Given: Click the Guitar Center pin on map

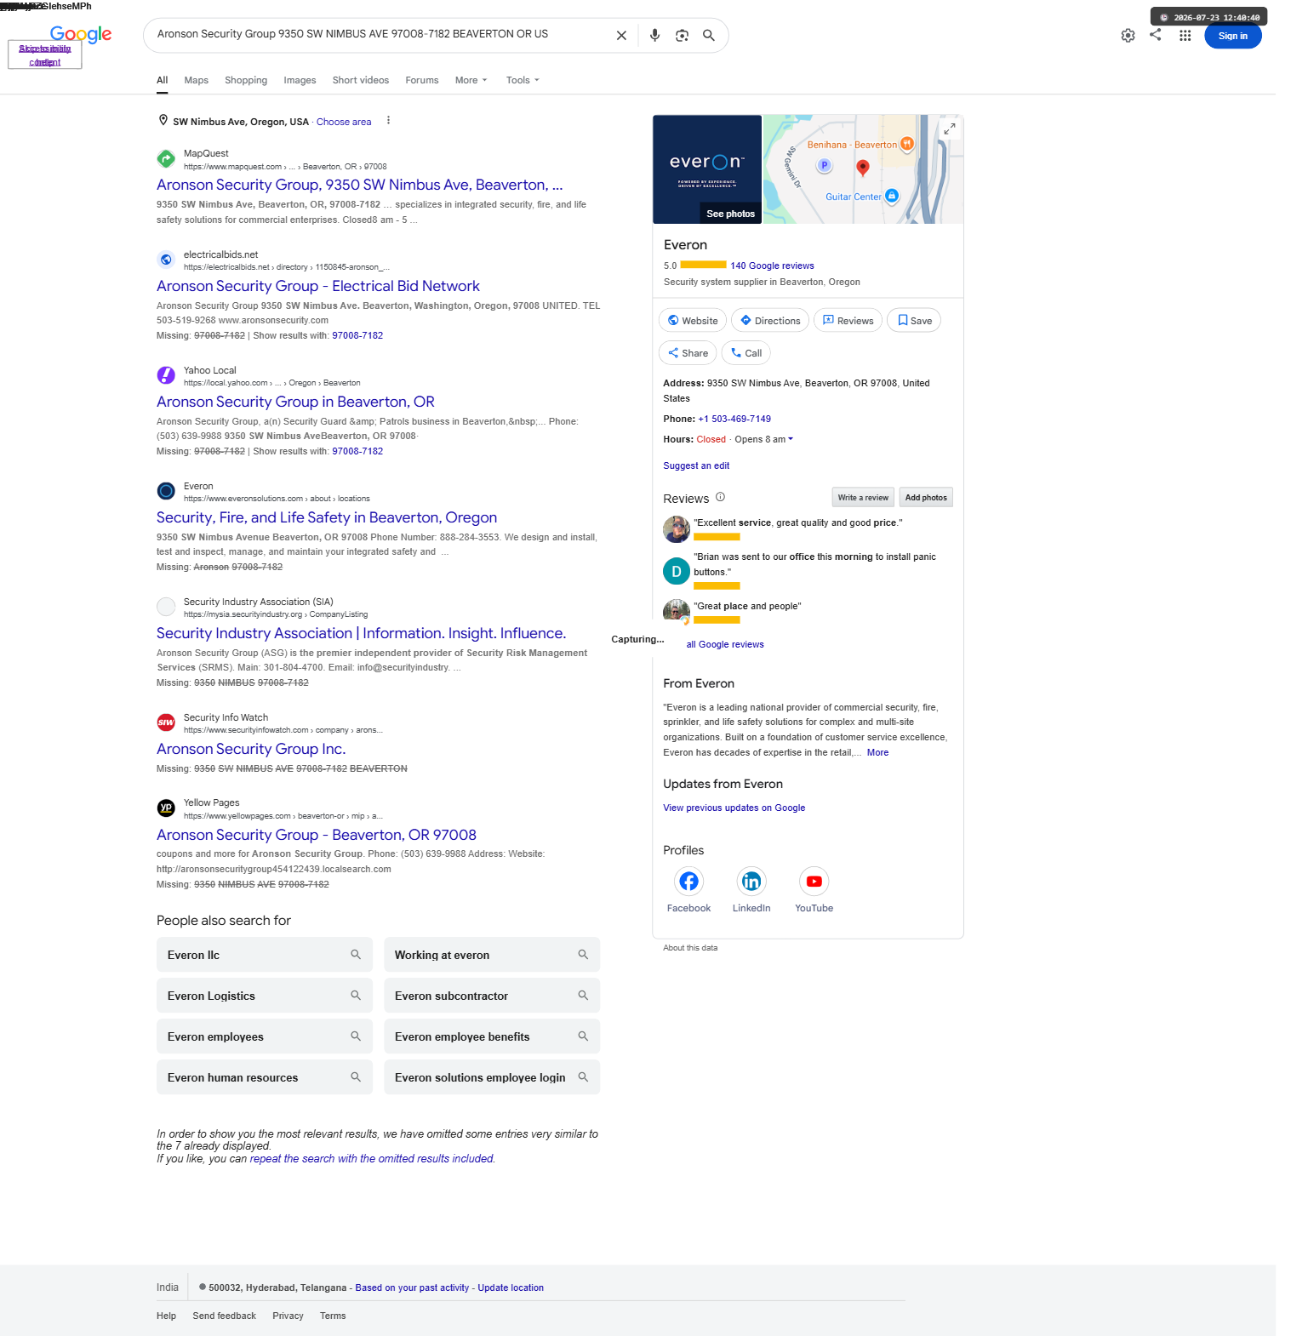Looking at the screenshot, I should coord(892,197).
